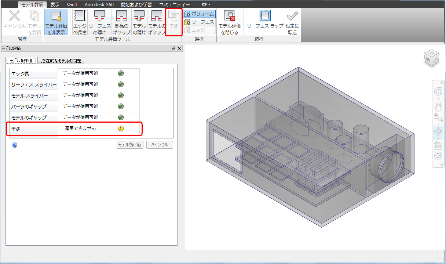Switch to モデルを評価 panel tab
The height and width of the screenshot is (264, 446).
(x=21, y=61)
